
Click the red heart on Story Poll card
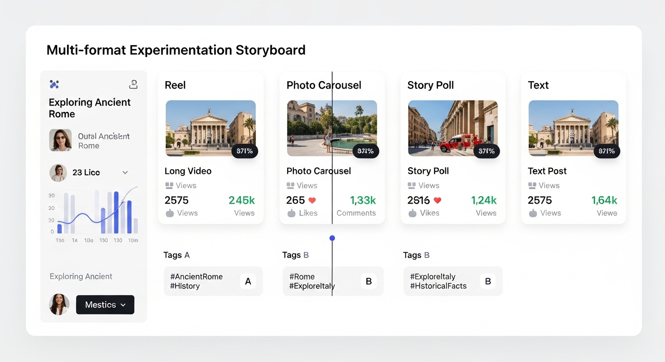pos(437,200)
